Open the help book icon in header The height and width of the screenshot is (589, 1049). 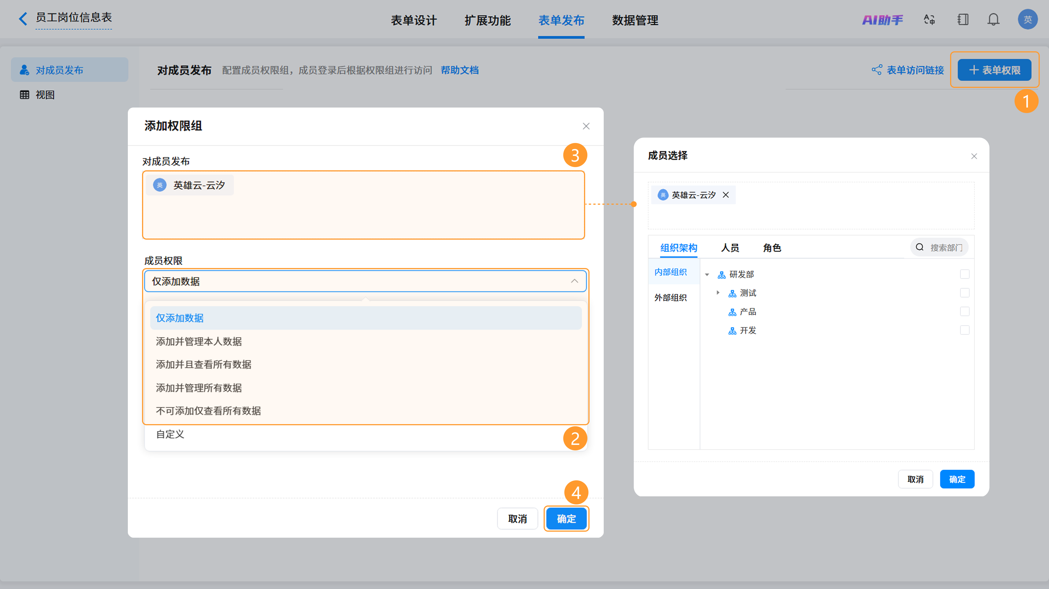[x=963, y=20]
